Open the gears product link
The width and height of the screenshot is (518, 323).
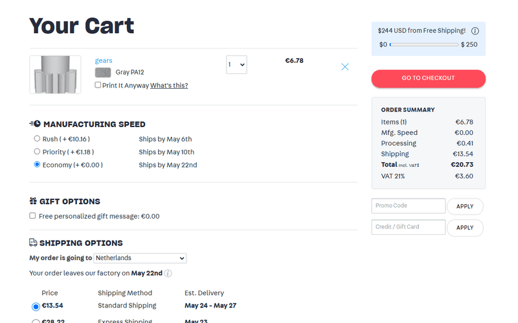point(104,61)
